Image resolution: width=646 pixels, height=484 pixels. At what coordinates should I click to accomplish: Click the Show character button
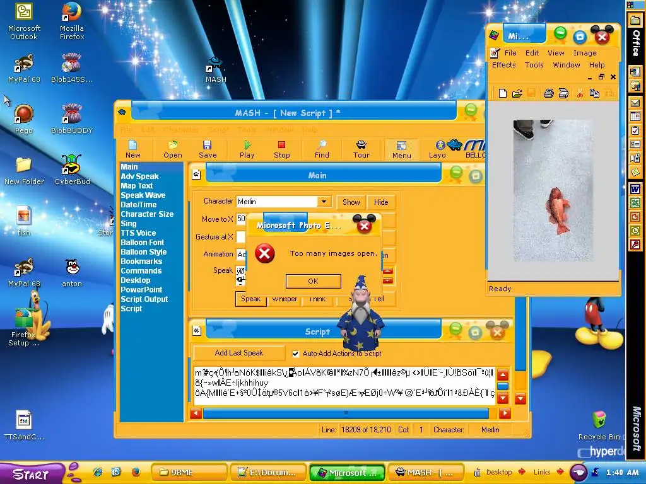[x=351, y=202]
